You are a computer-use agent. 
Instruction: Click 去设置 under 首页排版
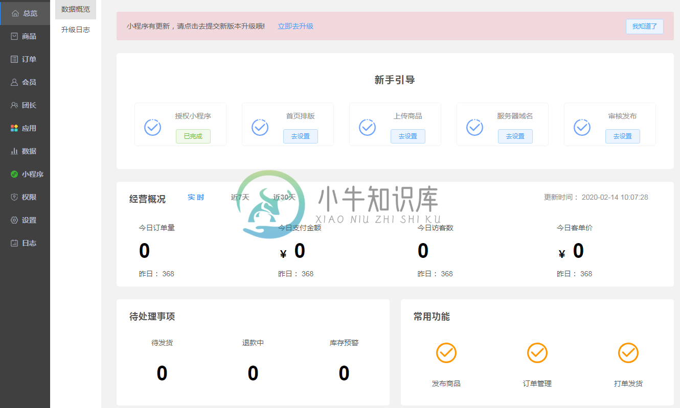click(301, 136)
